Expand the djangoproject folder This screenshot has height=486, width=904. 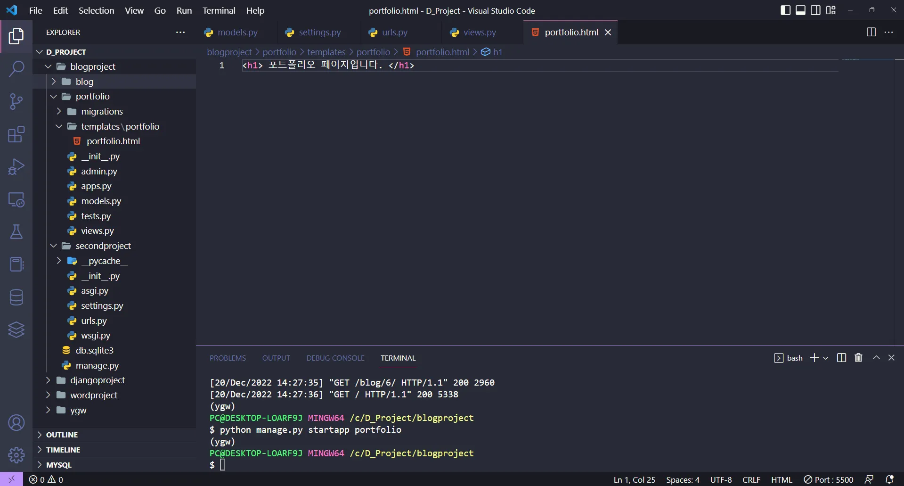[97, 380]
